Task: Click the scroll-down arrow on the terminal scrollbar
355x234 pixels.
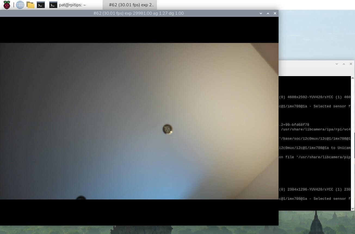Action: (353, 209)
